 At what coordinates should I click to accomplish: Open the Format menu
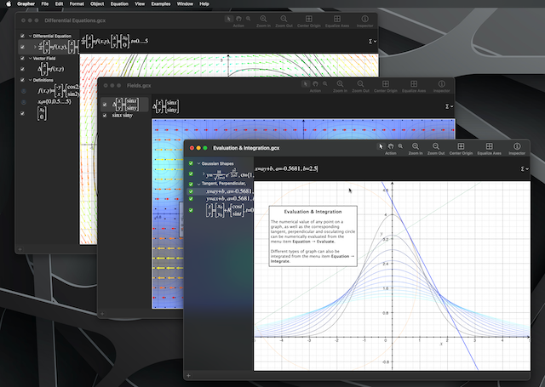point(77,3)
